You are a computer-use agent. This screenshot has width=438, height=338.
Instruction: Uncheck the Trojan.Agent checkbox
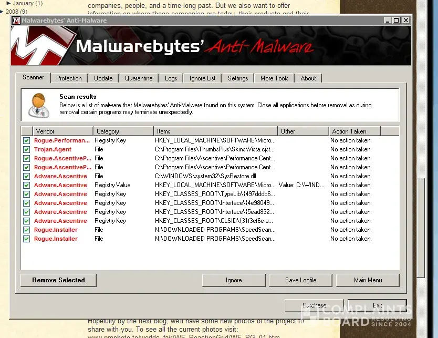coord(26,150)
